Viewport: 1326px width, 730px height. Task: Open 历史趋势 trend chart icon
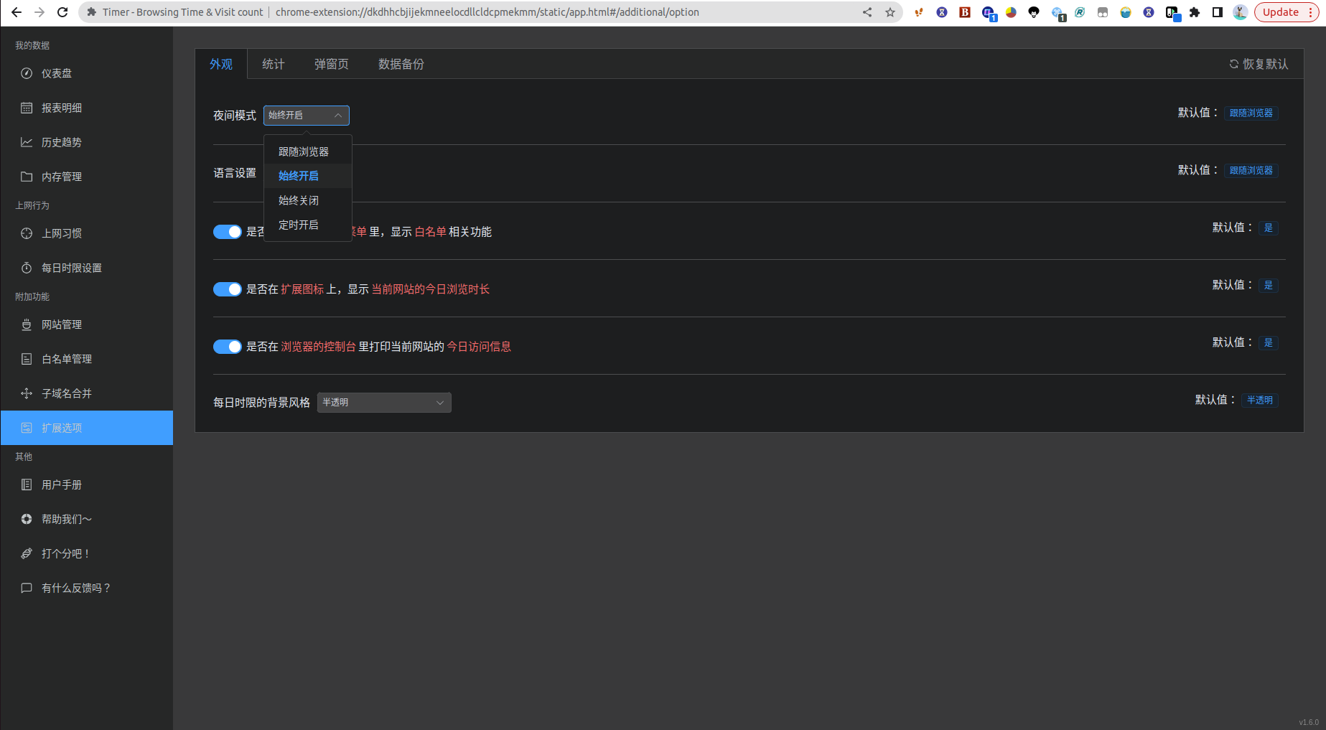pyautogui.click(x=27, y=142)
